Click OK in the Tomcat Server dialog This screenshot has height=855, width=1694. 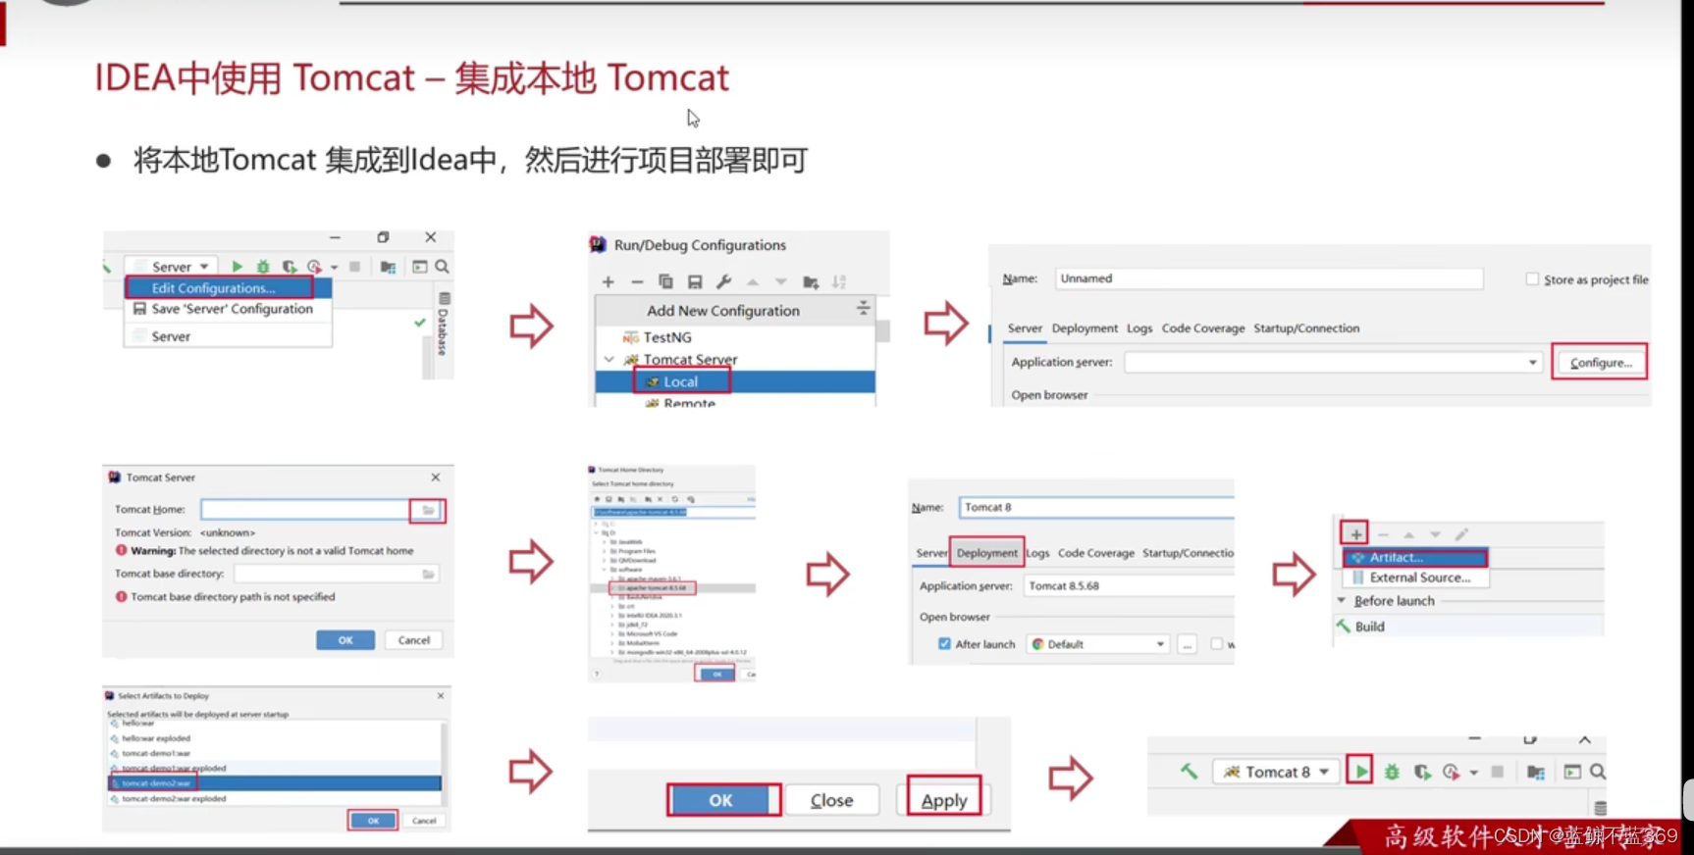pyautogui.click(x=345, y=640)
